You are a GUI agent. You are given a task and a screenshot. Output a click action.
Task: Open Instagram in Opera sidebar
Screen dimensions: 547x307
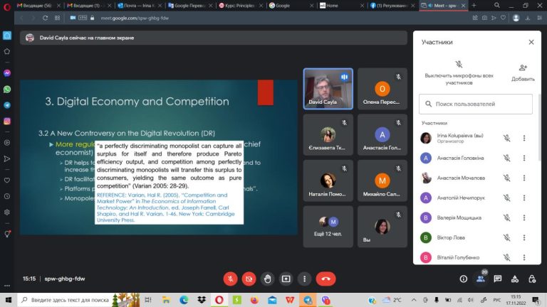7,121
